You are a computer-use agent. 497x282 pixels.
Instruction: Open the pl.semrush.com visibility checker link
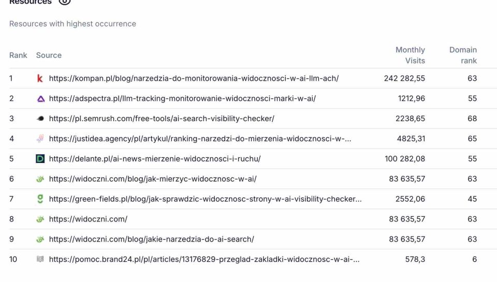pos(162,118)
